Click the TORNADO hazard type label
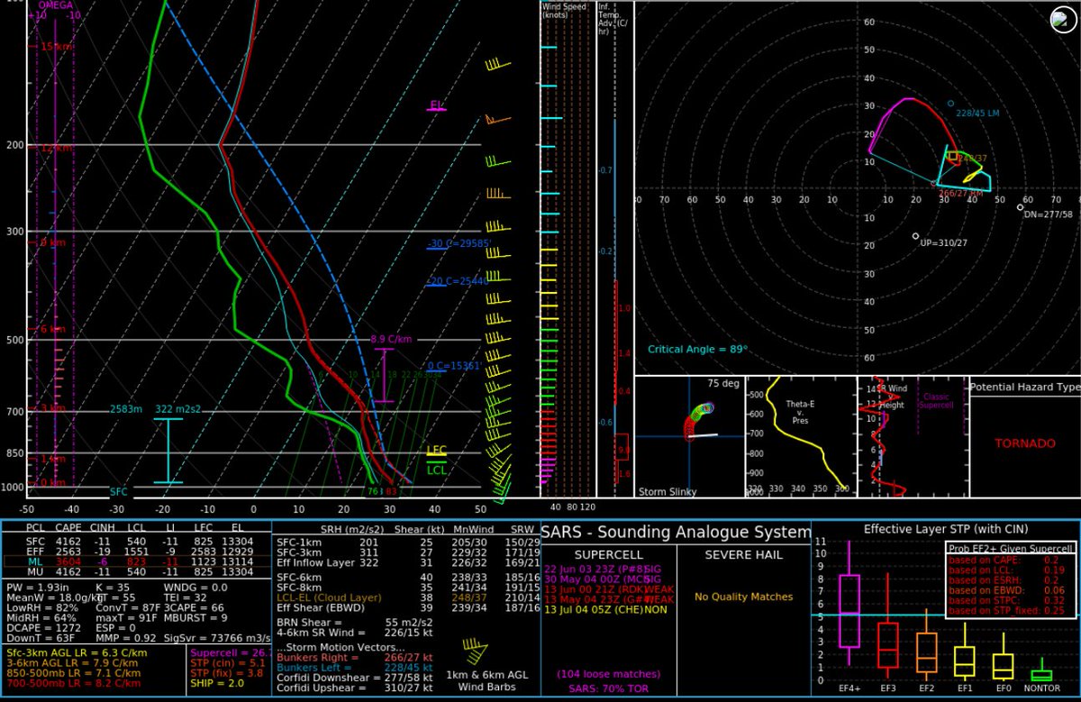This screenshot has width=1081, height=702. point(1025,443)
